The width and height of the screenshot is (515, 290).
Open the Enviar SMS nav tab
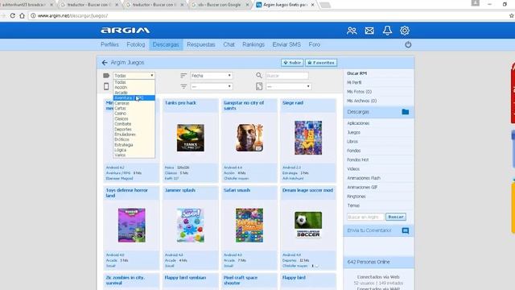point(286,44)
